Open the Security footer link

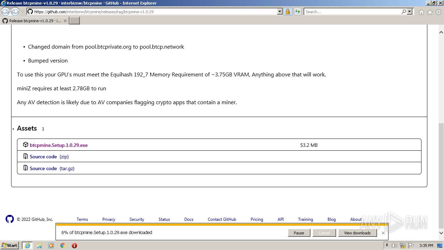(x=137, y=219)
